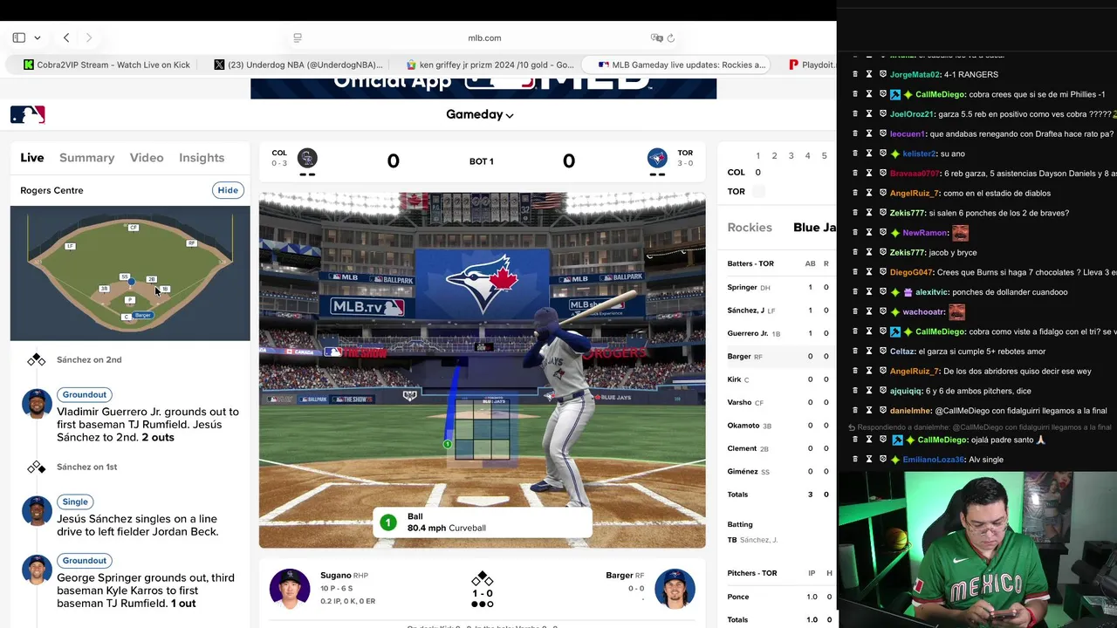
Task: Open the Video tab
Action: (x=147, y=158)
